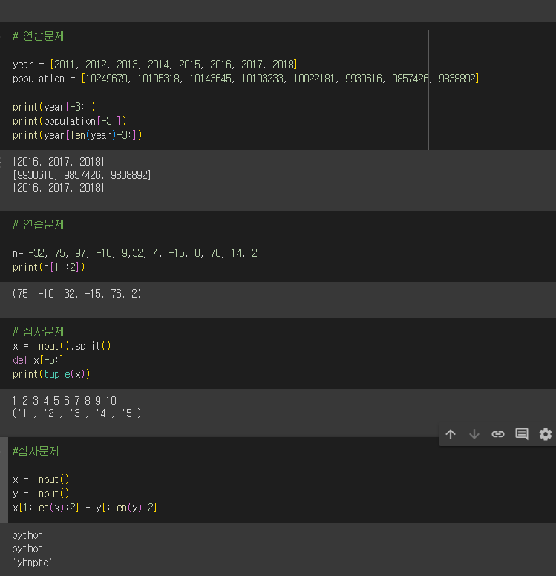Click the input text '1 2 3 4 5 6 7 8 9 10'
The width and height of the screenshot is (556, 576).
click(x=65, y=400)
